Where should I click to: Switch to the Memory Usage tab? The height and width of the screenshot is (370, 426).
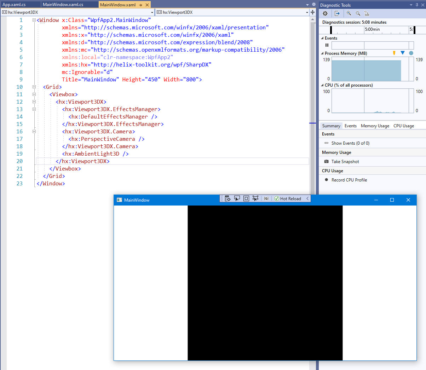point(375,126)
